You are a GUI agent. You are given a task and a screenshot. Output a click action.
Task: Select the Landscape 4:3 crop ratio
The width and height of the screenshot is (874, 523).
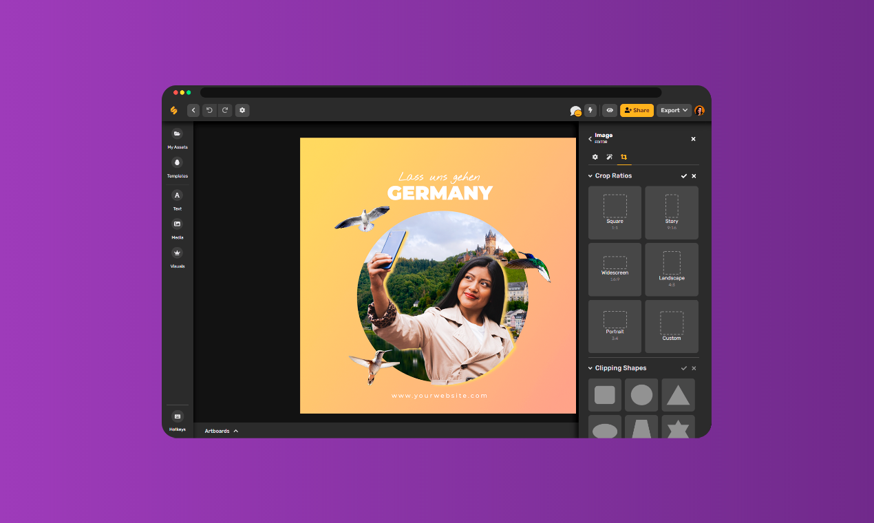672,269
